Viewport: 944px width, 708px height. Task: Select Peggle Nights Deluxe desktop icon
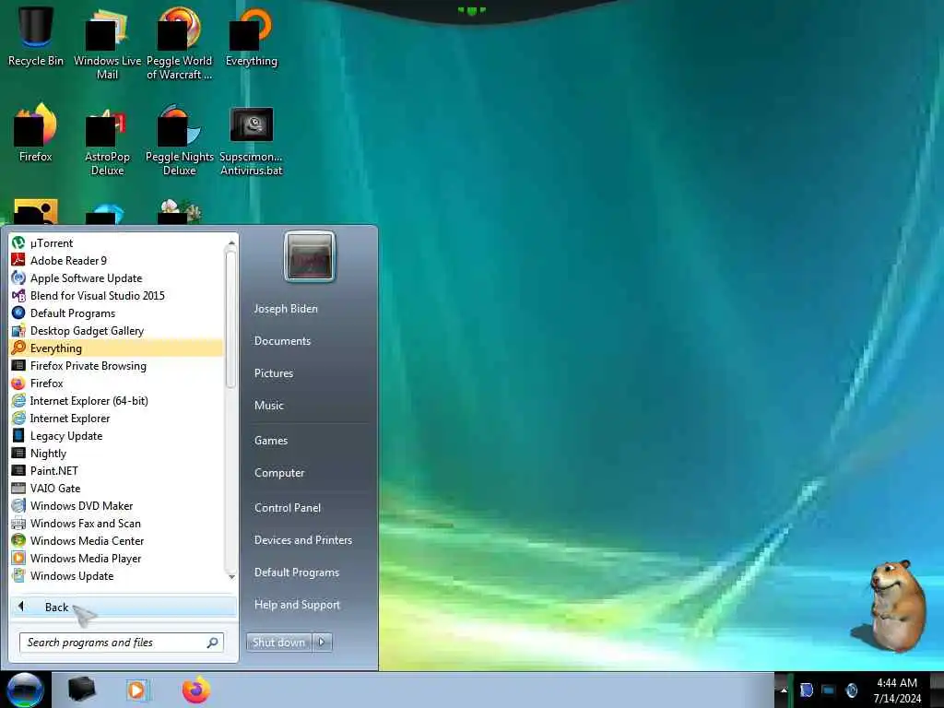point(180,140)
